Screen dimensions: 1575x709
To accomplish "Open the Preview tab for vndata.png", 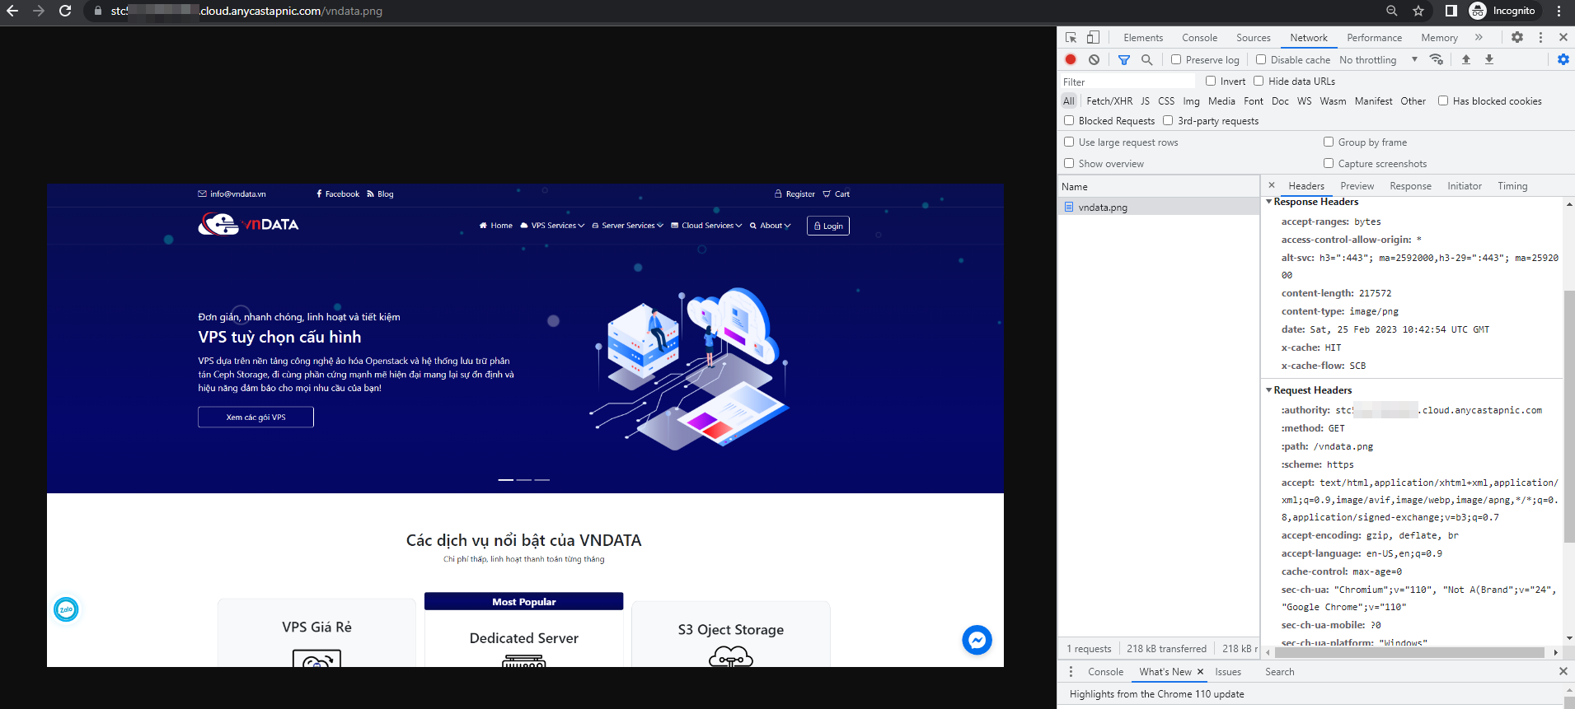I will tap(1357, 186).
